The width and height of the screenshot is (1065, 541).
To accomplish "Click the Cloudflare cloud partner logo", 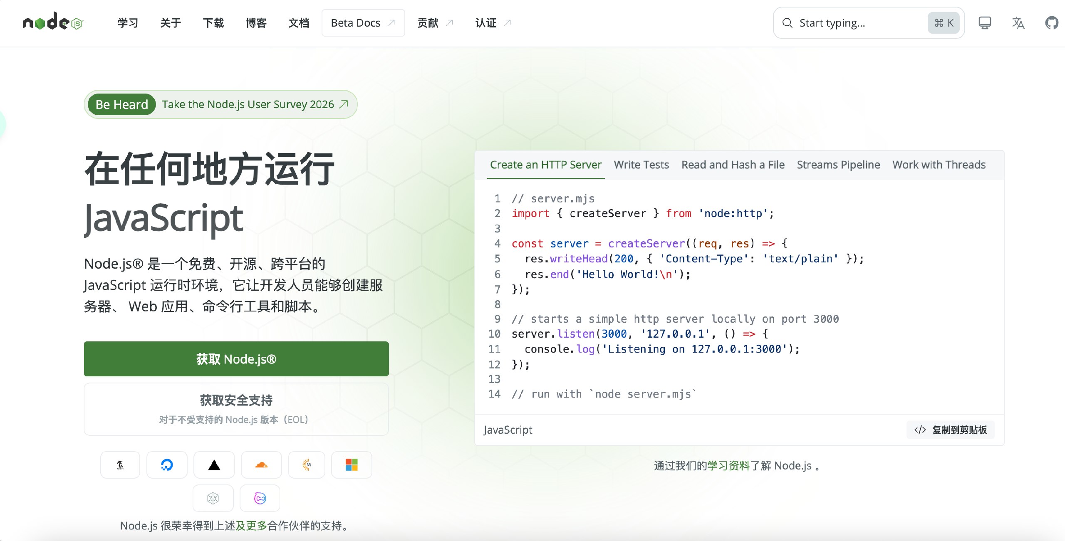I will [261, 465].
